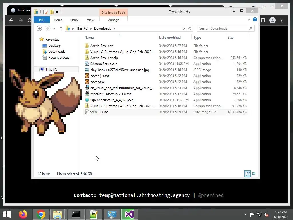
Task: Select the Arctic-Fox-dev.zip file icon
Action: click(x=87, y=58)
